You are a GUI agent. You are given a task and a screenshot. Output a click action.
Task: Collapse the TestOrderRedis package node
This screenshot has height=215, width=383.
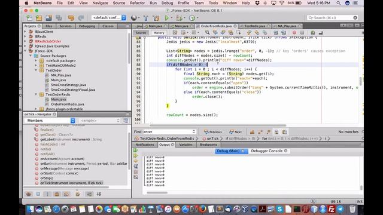coord(36,94)
